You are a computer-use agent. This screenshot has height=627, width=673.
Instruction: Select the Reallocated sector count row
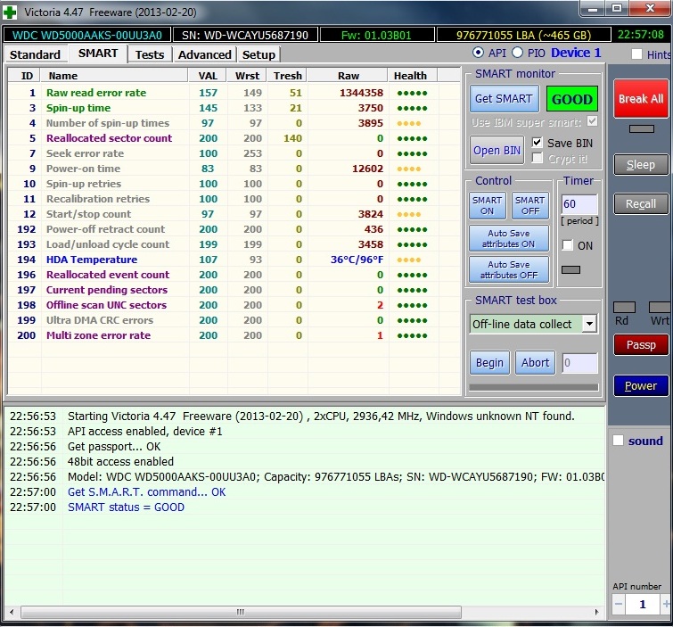tap(234, 138)
